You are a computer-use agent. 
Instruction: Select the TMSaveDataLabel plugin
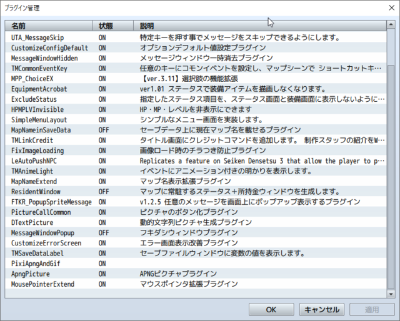point(196,254)
